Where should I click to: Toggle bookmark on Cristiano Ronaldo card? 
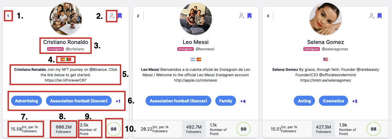[x=120, y=16]
